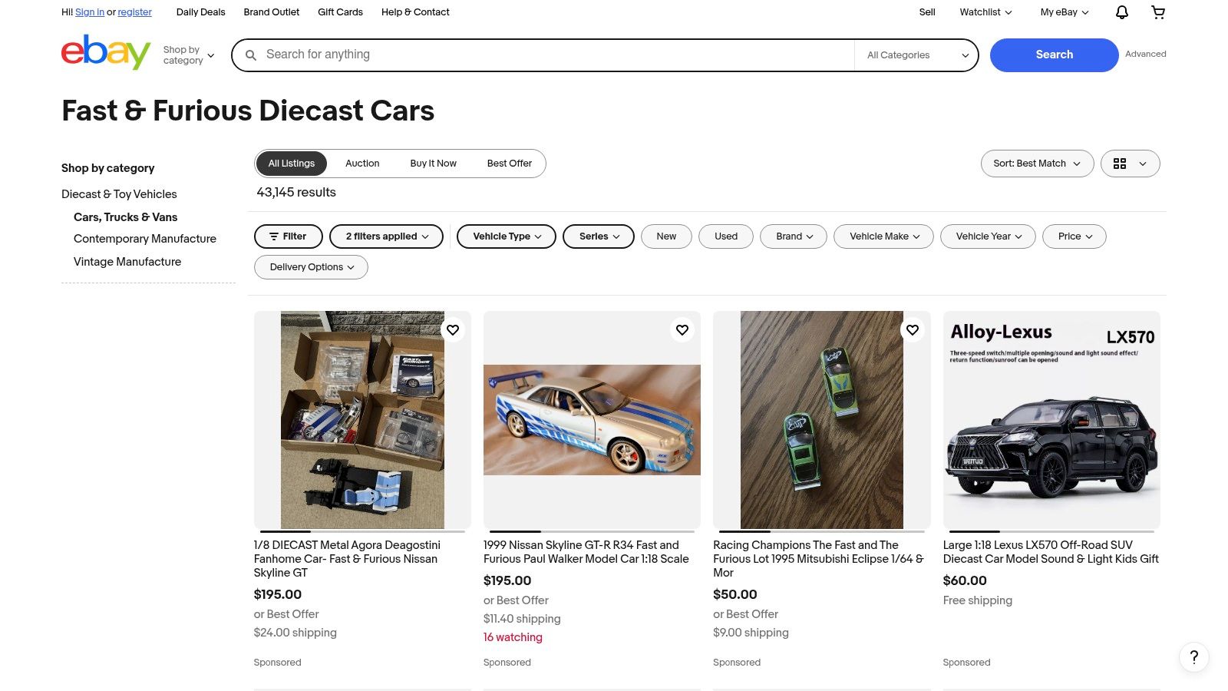Open Advanced search link
This screenshot has height=691, width=1228.
pyautogui.click(x=1145, y=54)
